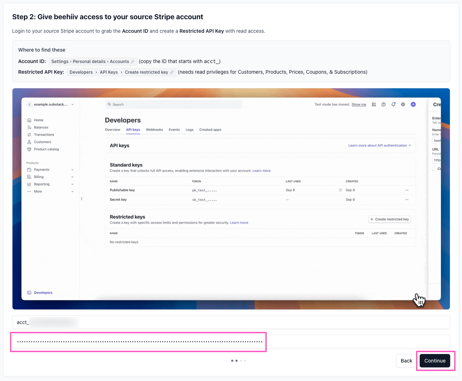
Task: Open the Developers sidebar item
Action: (43, 293)
